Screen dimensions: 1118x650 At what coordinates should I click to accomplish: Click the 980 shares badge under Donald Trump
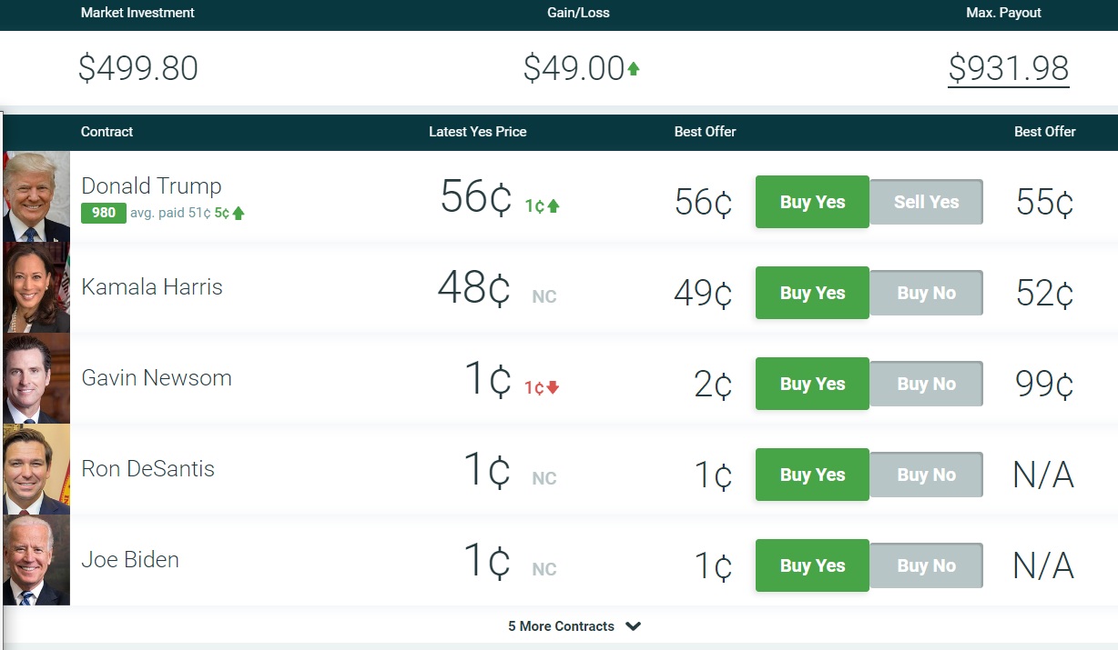pyautogui.click(x=104, y=213)
